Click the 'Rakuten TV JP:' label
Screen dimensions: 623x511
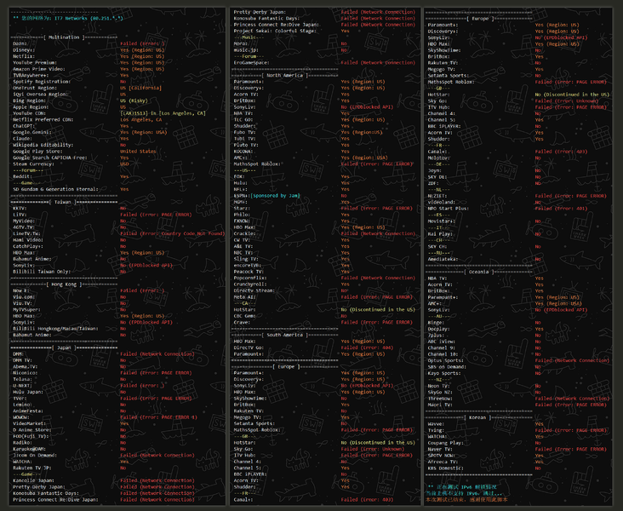[x=32, y=468]
